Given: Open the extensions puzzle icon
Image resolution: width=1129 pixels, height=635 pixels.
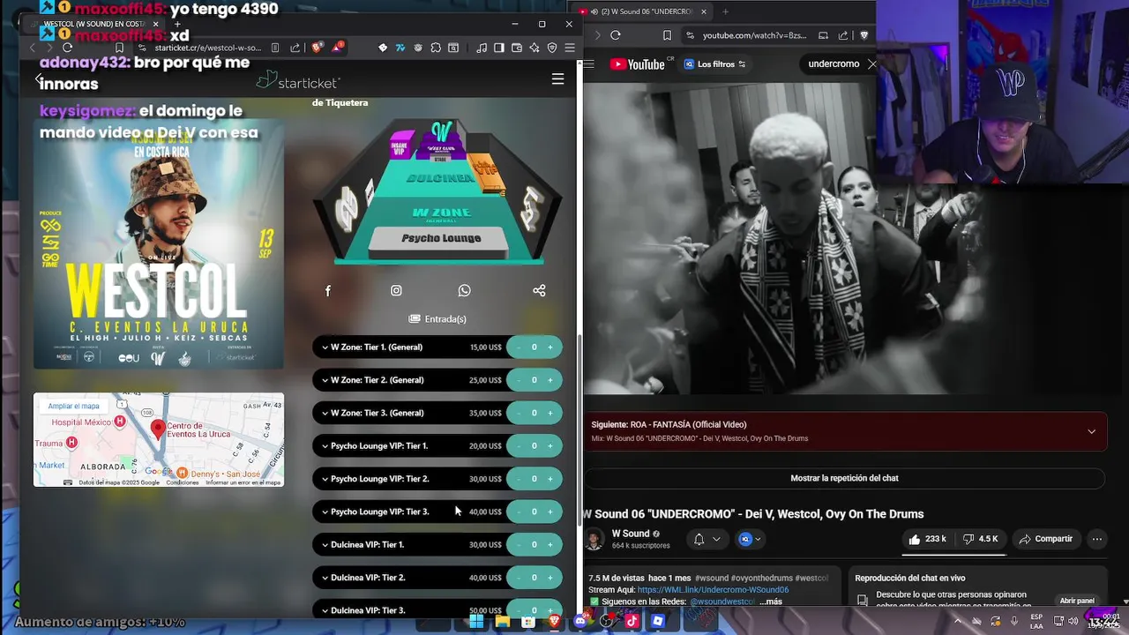Looking at the screenshot, I should pyautogui.click(x=436, y=48).
